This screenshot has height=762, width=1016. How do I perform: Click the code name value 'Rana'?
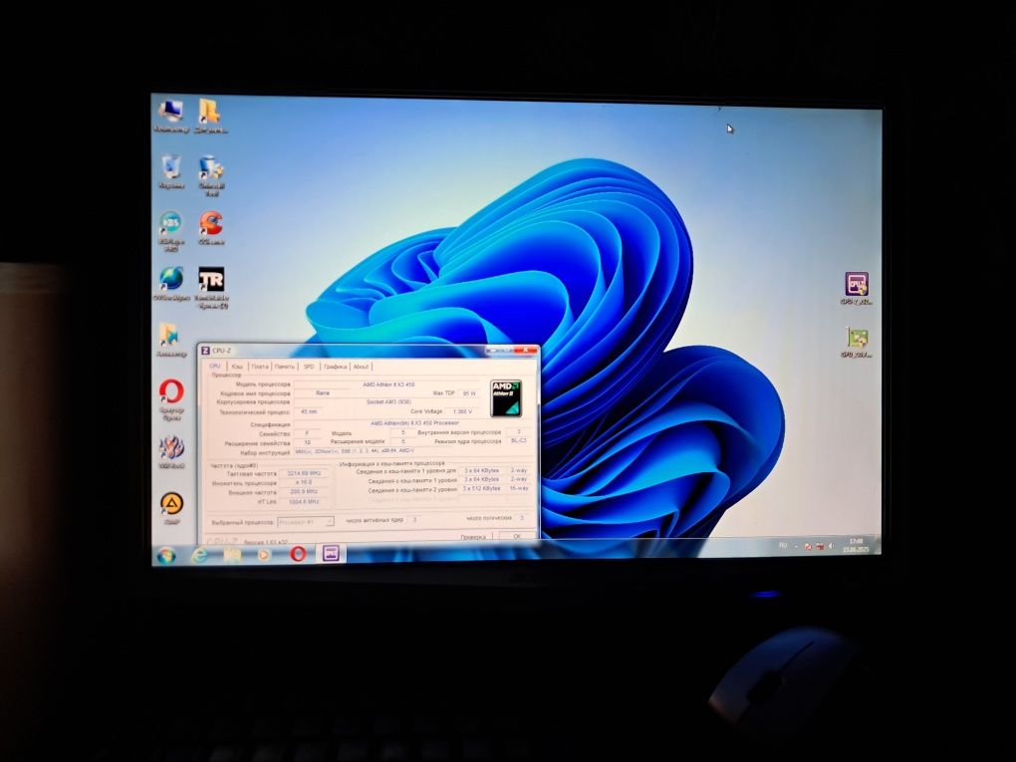323,393
